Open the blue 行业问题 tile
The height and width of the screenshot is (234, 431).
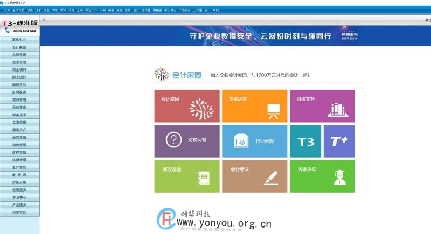(254, 141)
